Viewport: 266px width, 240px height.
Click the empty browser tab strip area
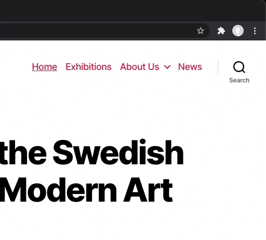point(131,10)
